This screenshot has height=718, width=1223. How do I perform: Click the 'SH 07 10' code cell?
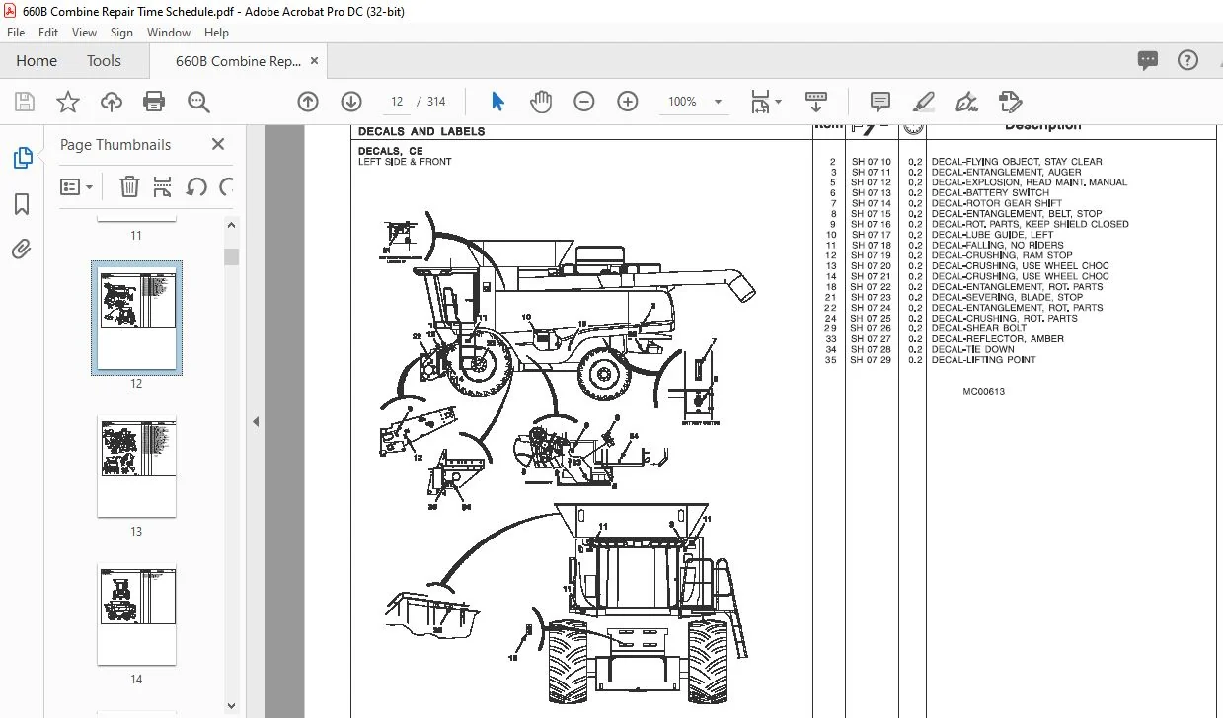point(872,162)
